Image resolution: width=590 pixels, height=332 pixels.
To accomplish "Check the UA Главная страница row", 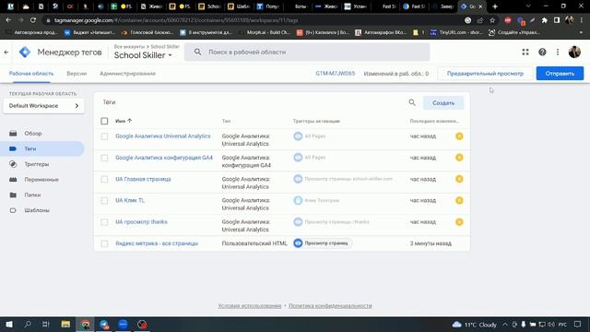I will click(x=104, y=179).
